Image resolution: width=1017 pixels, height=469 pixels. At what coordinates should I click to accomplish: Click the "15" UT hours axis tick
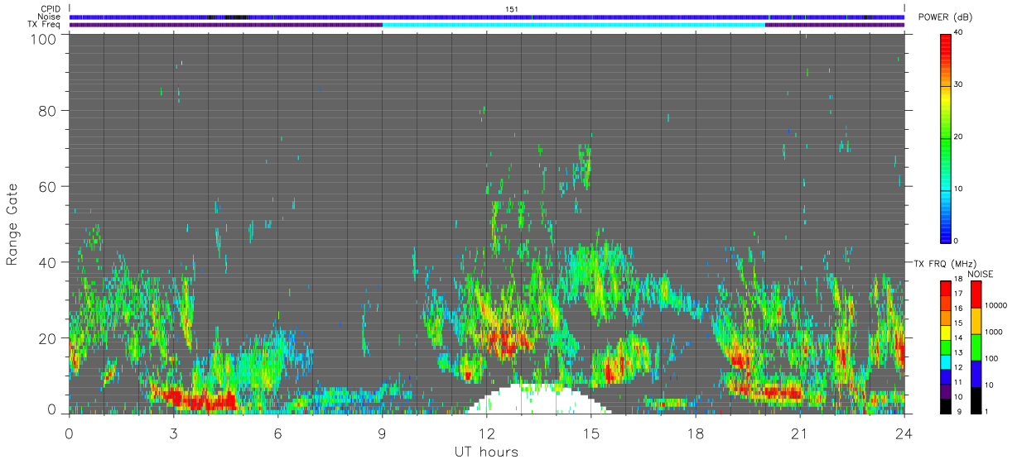tap(591, 433)
